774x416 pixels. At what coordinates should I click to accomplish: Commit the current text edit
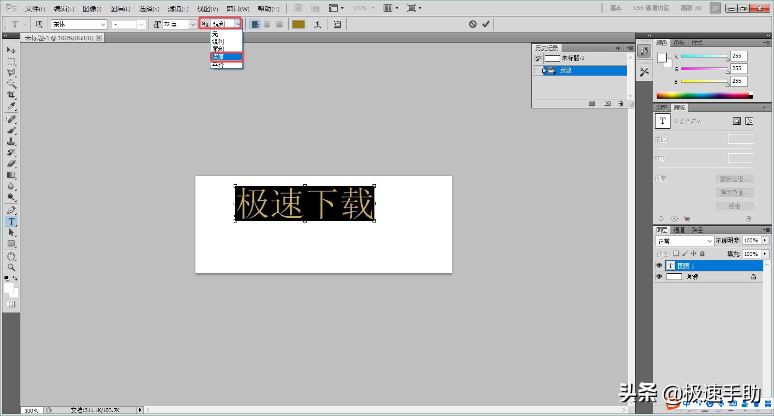[486, 24]
